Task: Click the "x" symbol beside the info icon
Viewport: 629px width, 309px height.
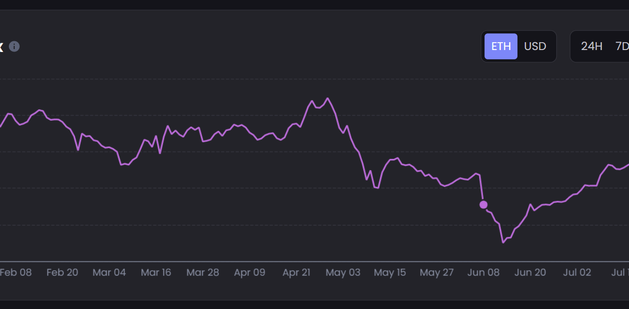Action: pos(1,47)
